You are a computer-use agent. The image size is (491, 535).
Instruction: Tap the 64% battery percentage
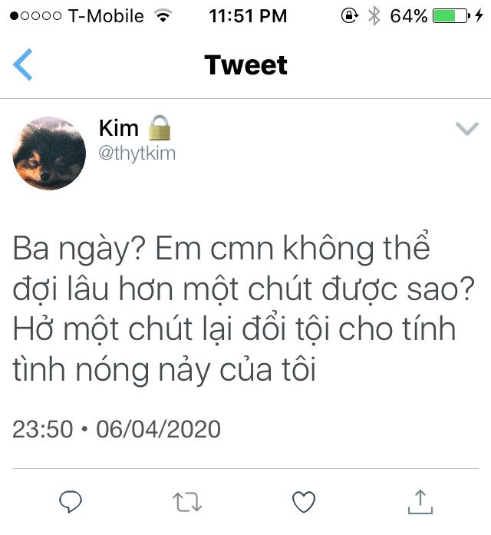tap(408, 16)
